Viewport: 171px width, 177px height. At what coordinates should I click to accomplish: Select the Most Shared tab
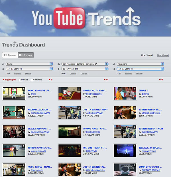click(147, 55)
